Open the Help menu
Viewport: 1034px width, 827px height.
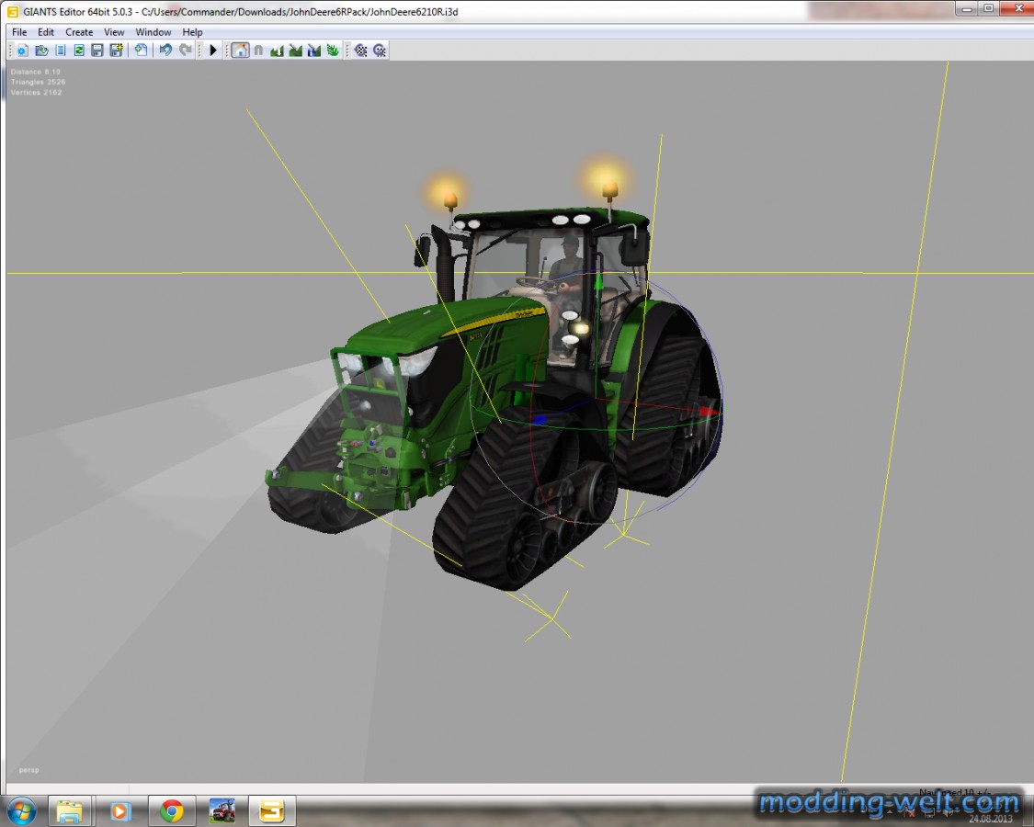pos(193,31)
